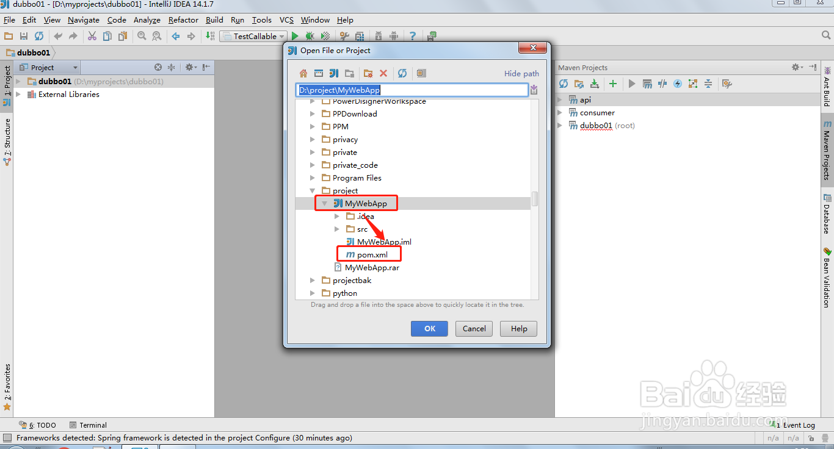
Task: Click the Debug bug icon in toolbar
Action: pyautogui.click(x=310, y=37)
